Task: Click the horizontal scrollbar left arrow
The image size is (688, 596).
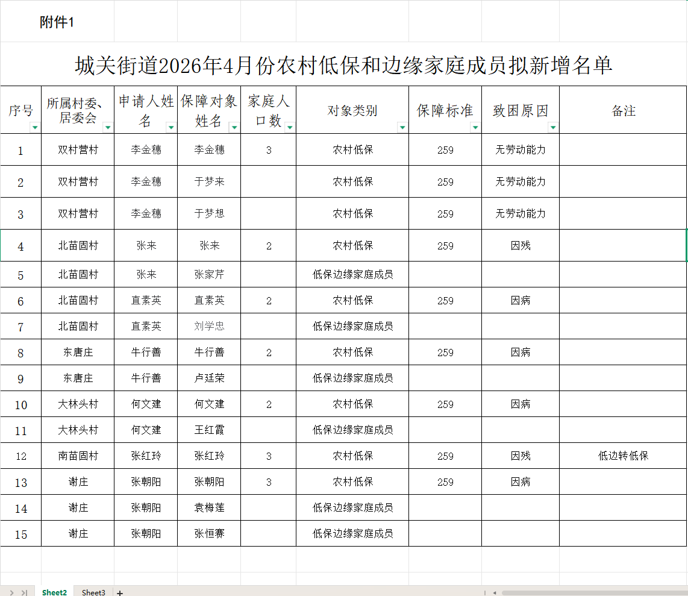Action: pos(495,592)
